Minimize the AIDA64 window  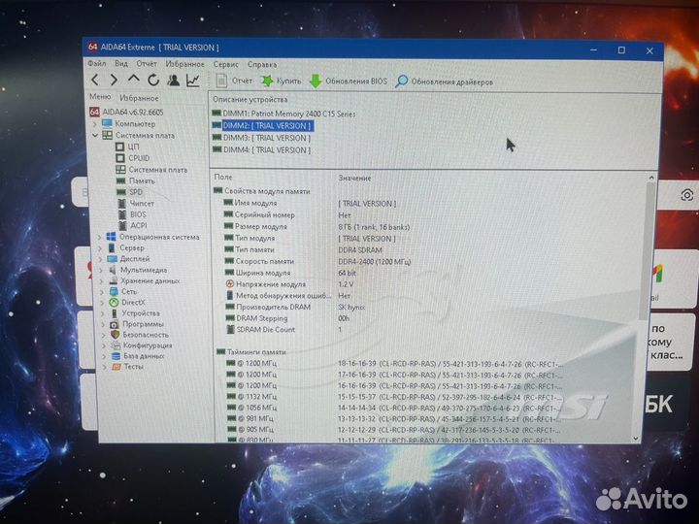pyautogui.click(x=593, y=49)
